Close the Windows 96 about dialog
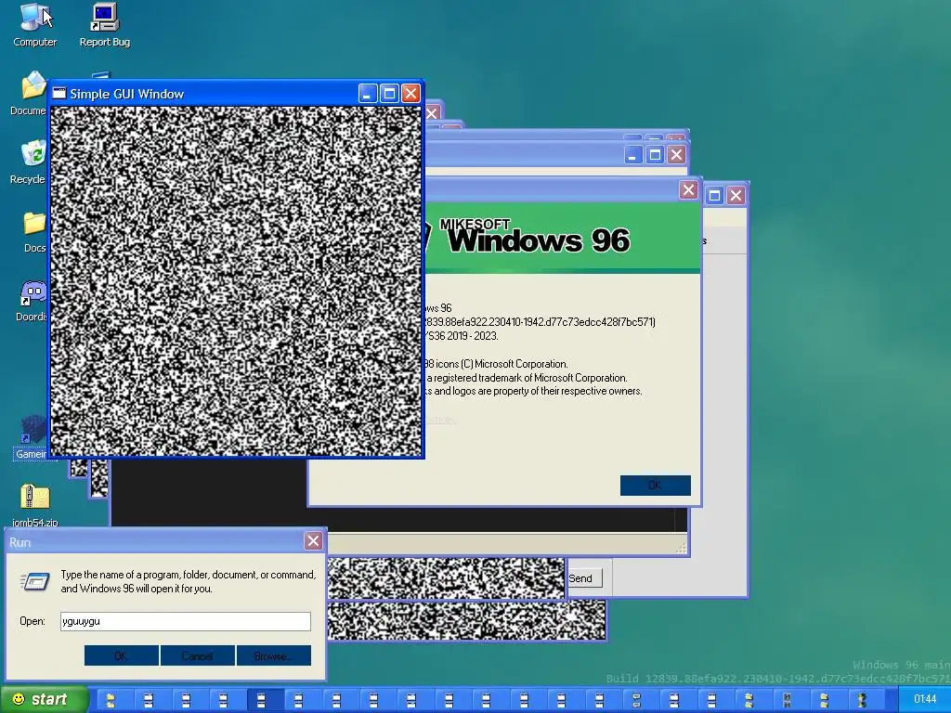This screenshot has height=713, width=951. click(688, 190)
